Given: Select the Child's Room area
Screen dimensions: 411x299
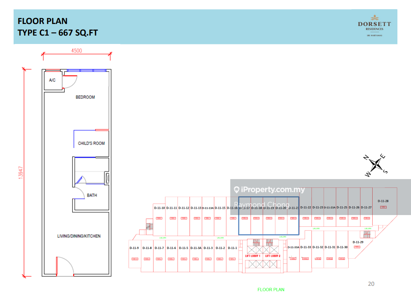Looking at the screenshot, I should pyautogui.click(x=91, y=143).
